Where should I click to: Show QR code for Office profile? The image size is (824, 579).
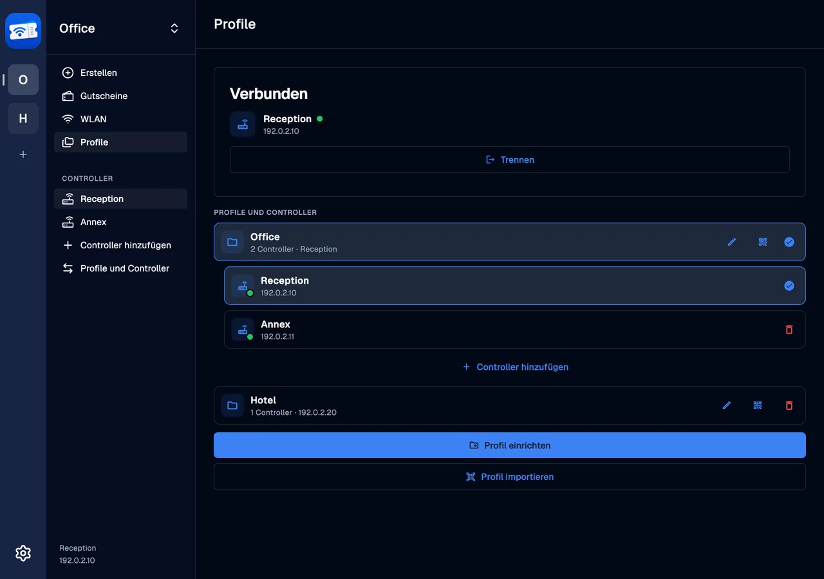763,242
